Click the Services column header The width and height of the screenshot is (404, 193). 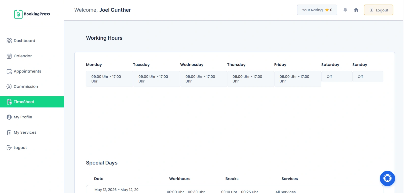tap(290, 179)
